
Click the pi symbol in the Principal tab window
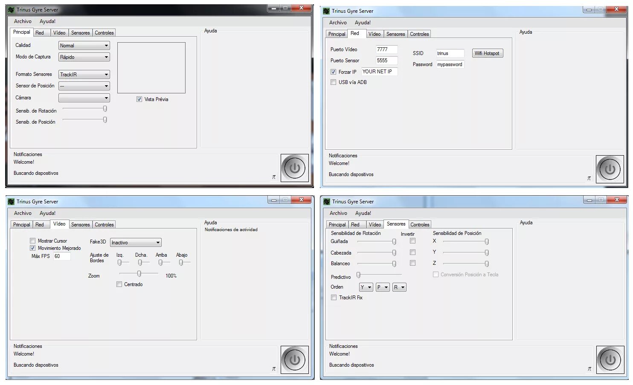click(x=274, y=177)
